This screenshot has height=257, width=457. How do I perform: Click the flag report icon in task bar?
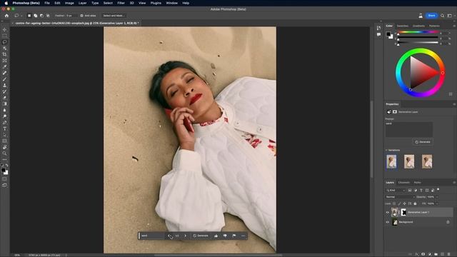coord(234,236)
